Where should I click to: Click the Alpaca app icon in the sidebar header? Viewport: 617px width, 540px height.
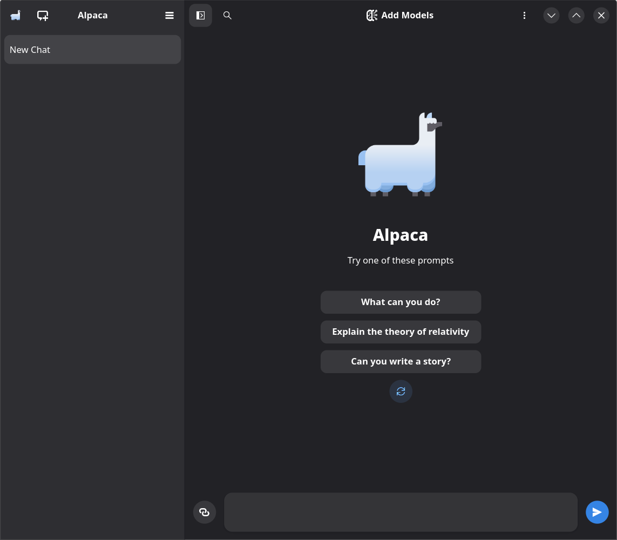15,15
